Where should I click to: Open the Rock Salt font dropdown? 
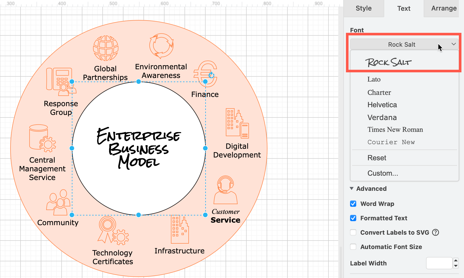pyautogui.click(x=404, y=44)
